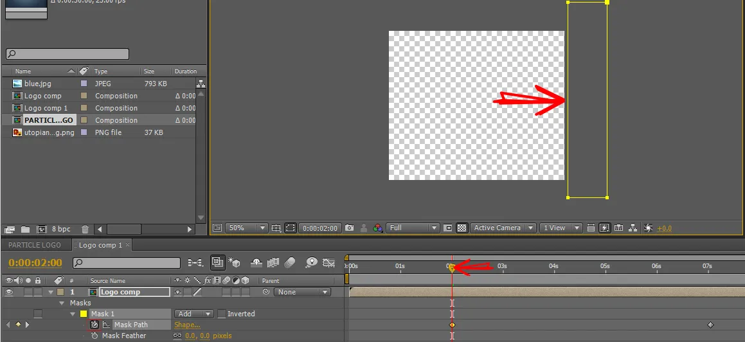Click the viewer current time 0:00:02:00
745x342 pixels.
click(x=321, y=228)
